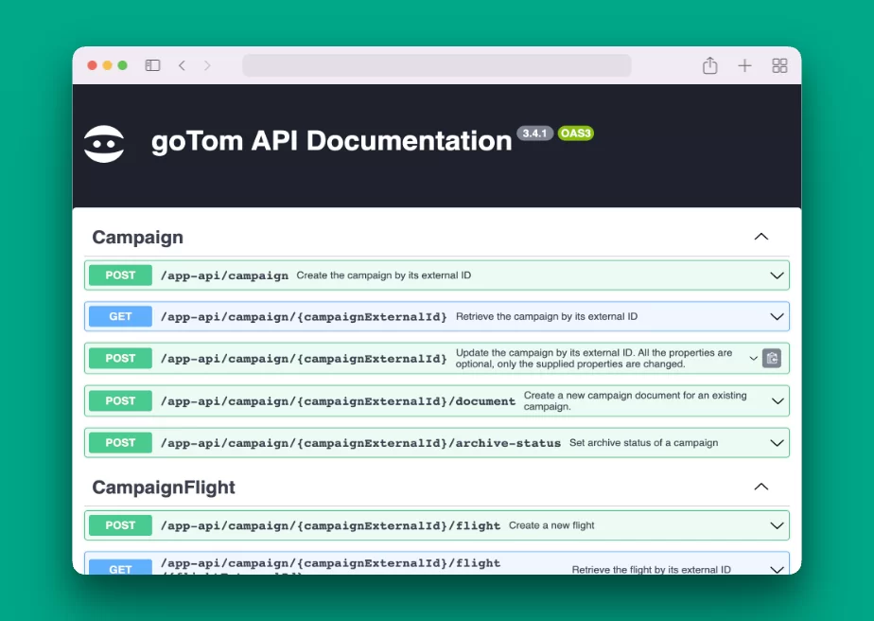Image resolution: width=874 pixels, height=621 pixels.
Task: Collapse the CampaignFlight section chevron
Action: (x=760, y=487)
